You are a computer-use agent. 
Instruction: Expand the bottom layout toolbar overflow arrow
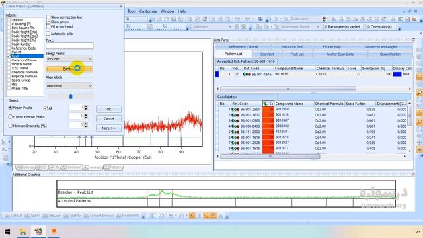(143, 216)
